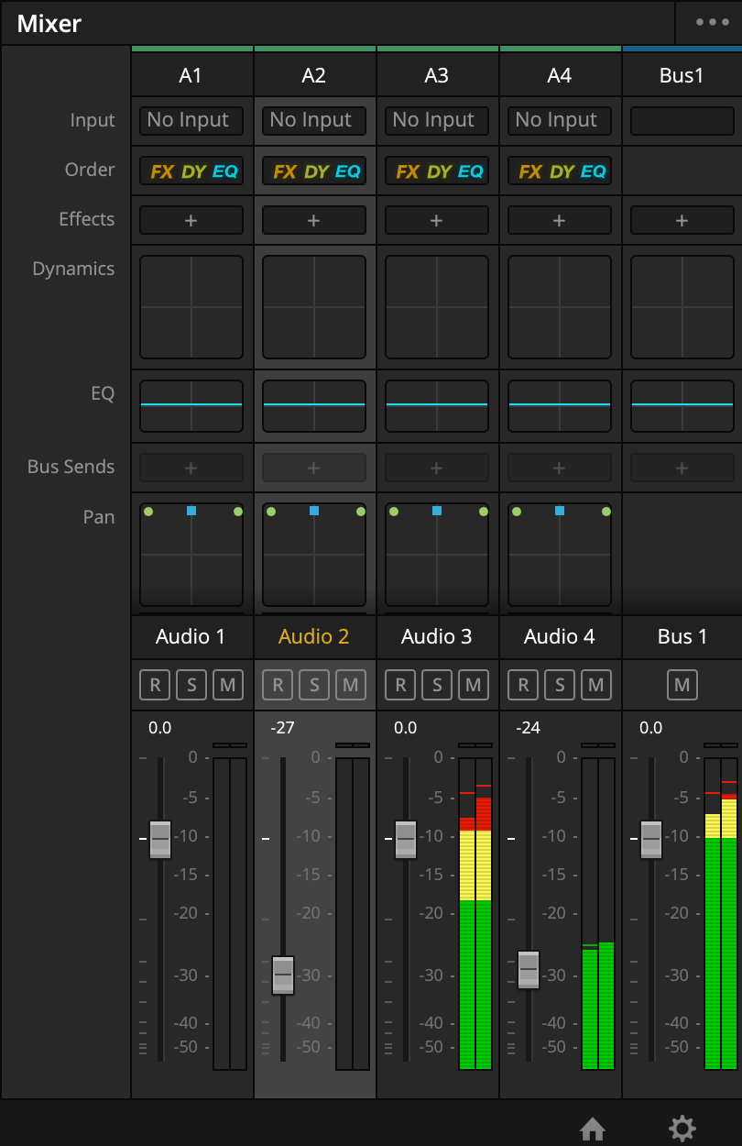Viewport: 742px width, 1146px height.
Task: Open the Dynamics graph for channel A1
Action: pos(191,305)
